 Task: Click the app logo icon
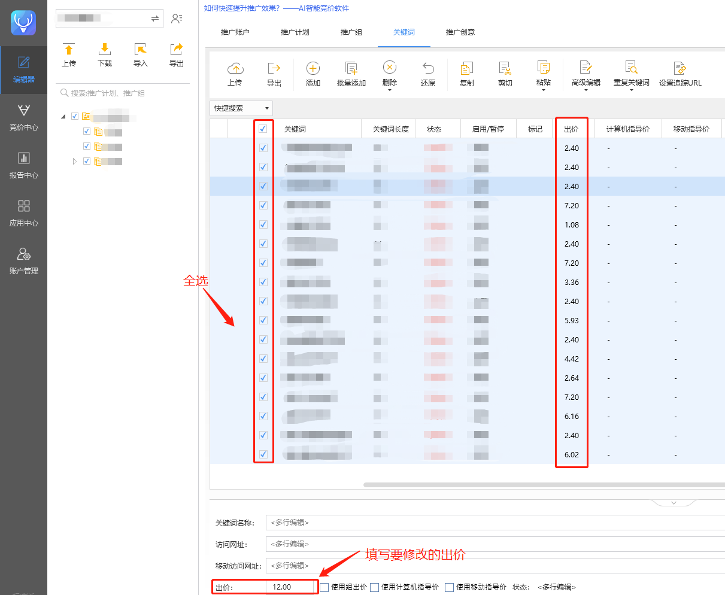[x=23, y=23]
